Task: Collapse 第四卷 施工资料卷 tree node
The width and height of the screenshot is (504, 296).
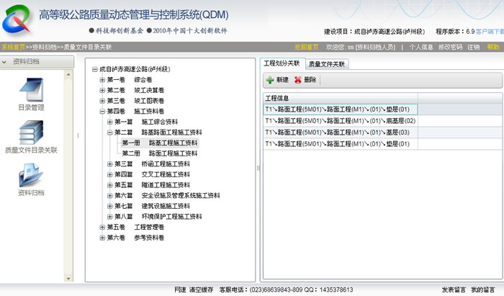Action: point(102,112)
